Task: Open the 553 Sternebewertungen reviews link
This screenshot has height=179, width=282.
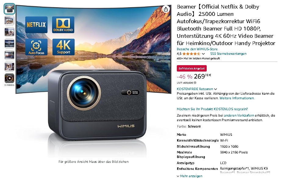Action: (x=228, y=54)
